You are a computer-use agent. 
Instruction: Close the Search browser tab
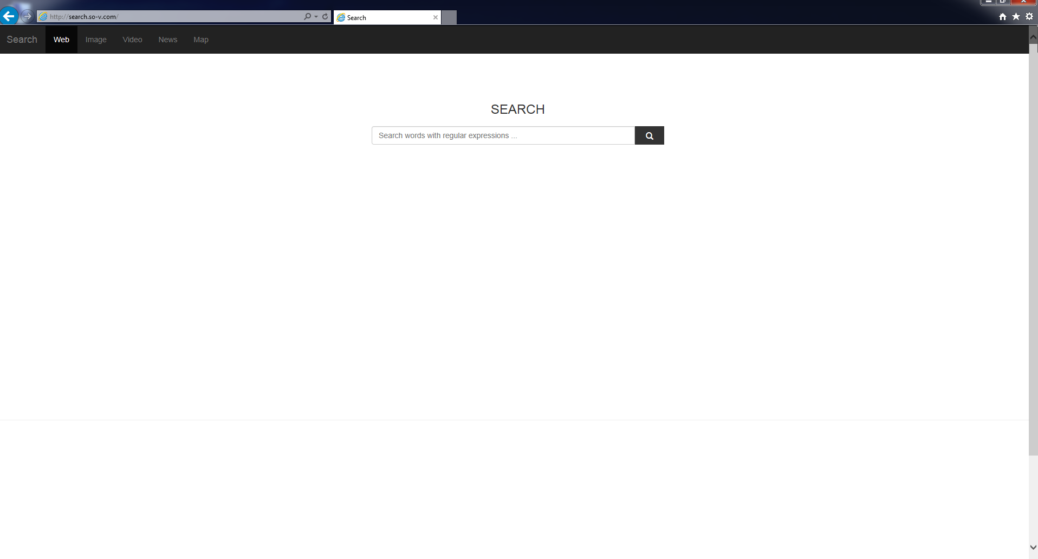click(435, 17)
